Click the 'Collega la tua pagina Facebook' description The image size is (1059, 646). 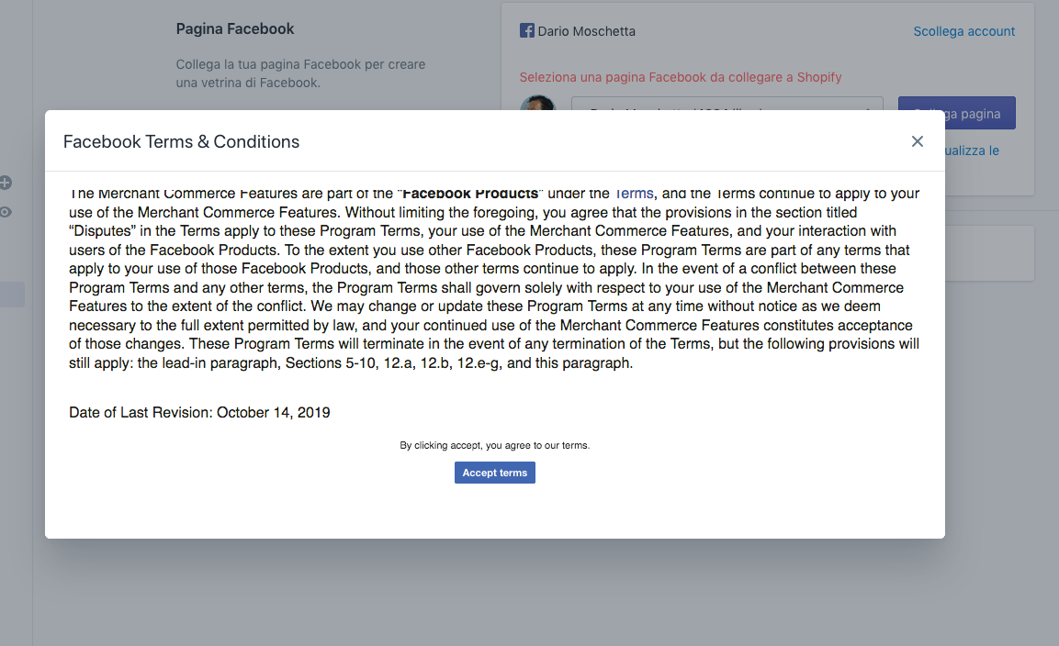point(300,73)
